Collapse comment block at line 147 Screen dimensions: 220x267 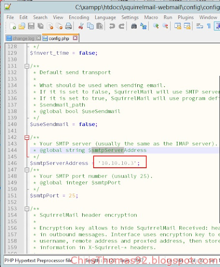click(27, 170)
